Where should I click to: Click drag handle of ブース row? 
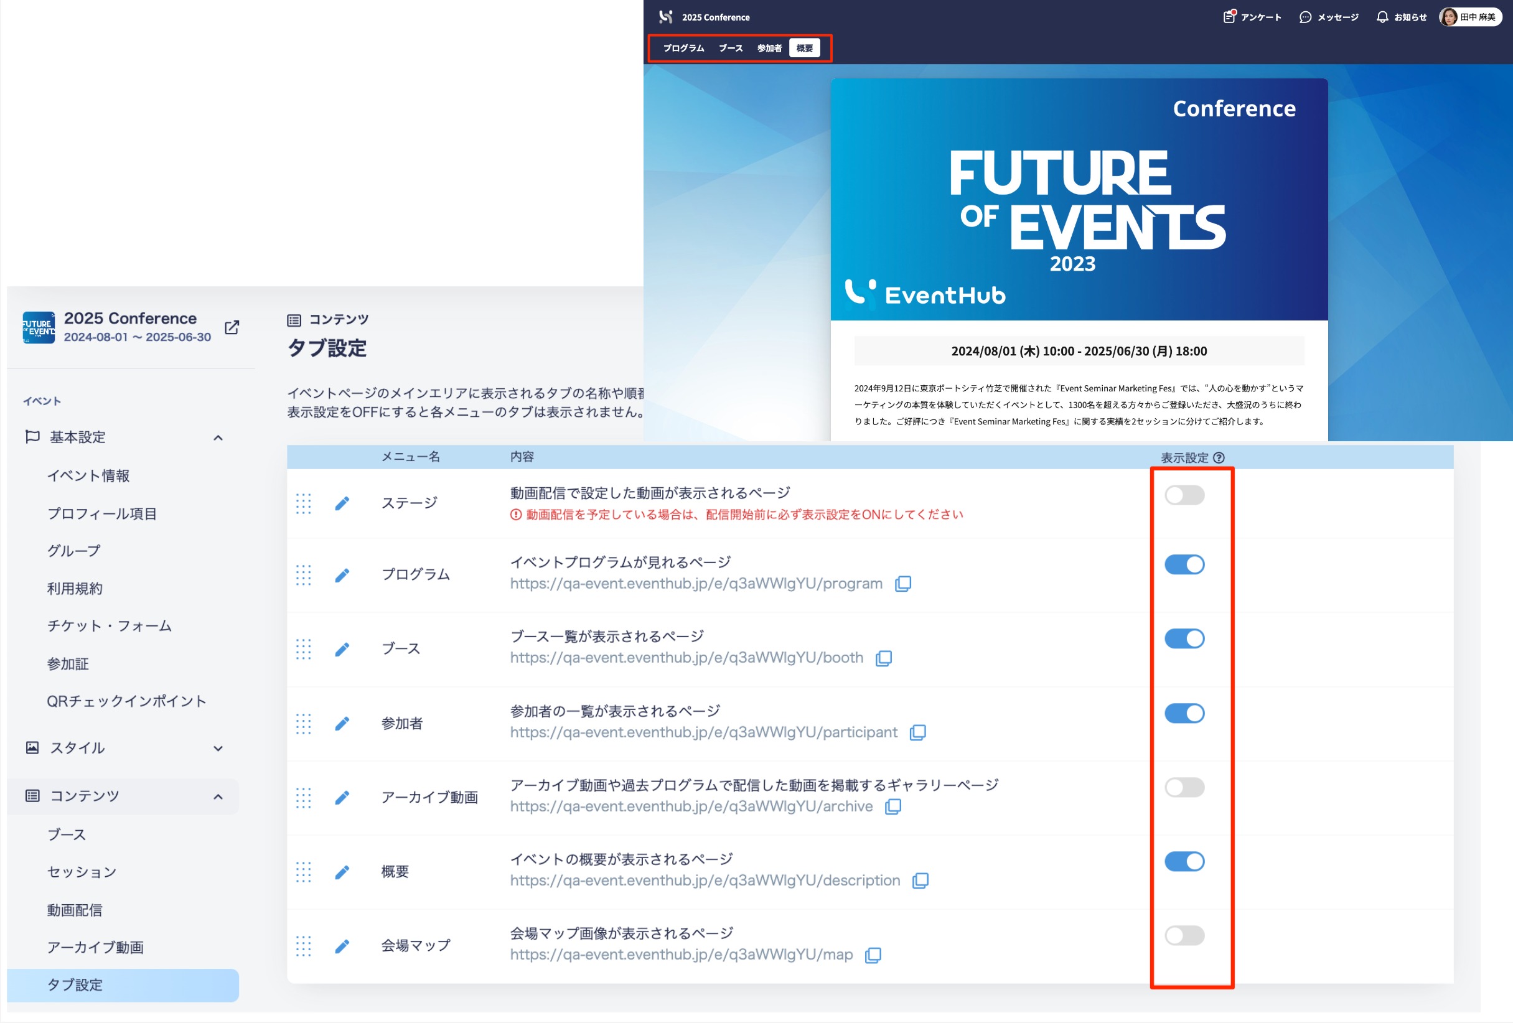[x=303, y=650]
